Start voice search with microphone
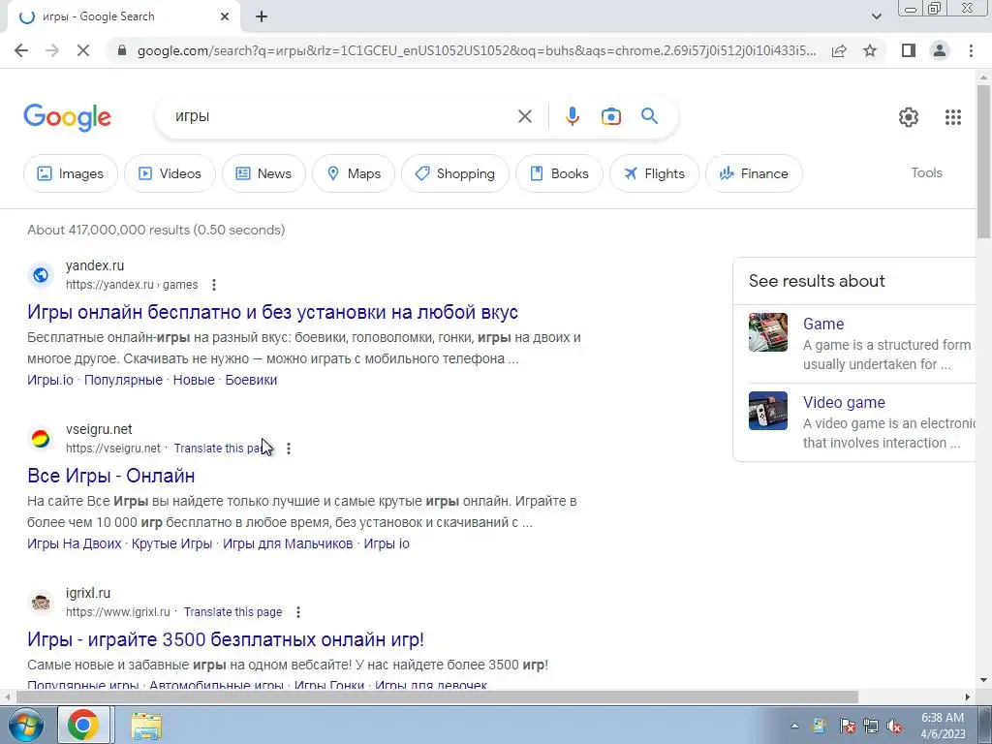The height and width of the screenshot is (744, 992). [x=572, y=116]
